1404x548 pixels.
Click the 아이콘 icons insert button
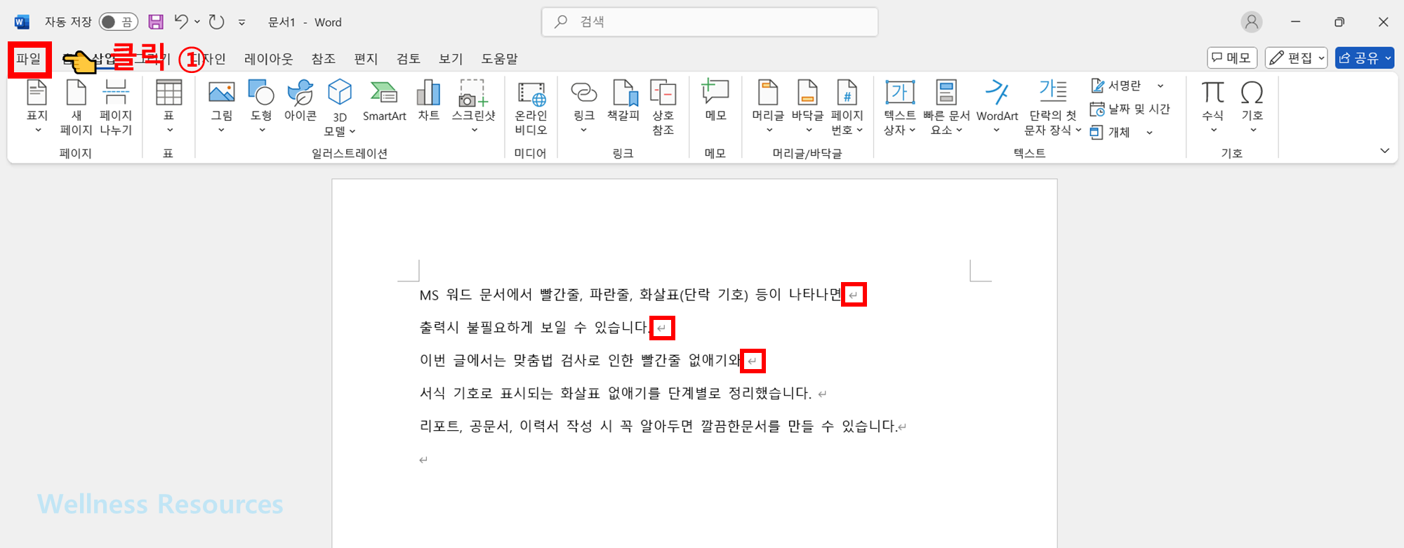[x=300, y=102]
